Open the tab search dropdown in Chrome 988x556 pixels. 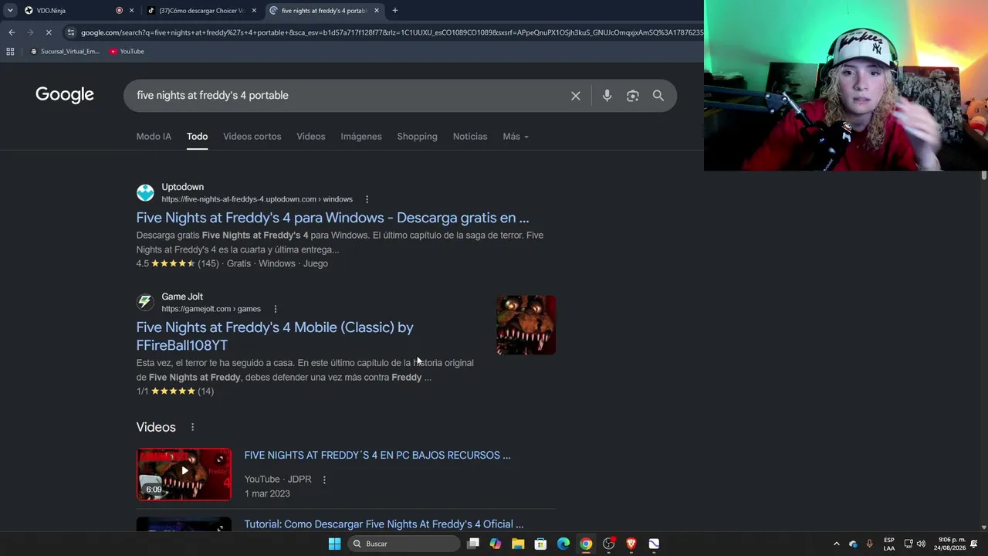(x=10, y=11)
